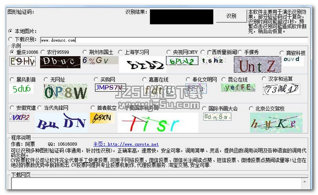Select the 本地图片 radio option
318x195 pixels.
(x=10, y=31)
